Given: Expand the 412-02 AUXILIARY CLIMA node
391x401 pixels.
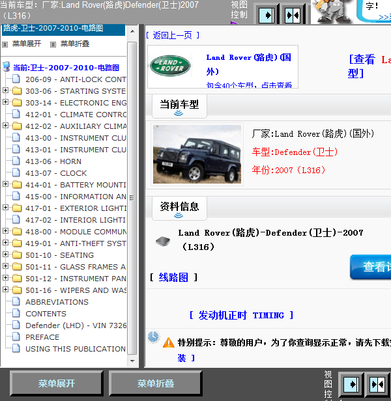Looking at the screenshot, I should click(5, 125).
